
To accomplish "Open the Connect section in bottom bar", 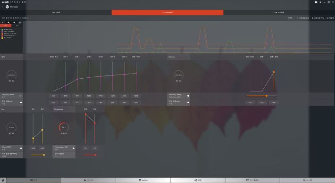I will (198, 180).
